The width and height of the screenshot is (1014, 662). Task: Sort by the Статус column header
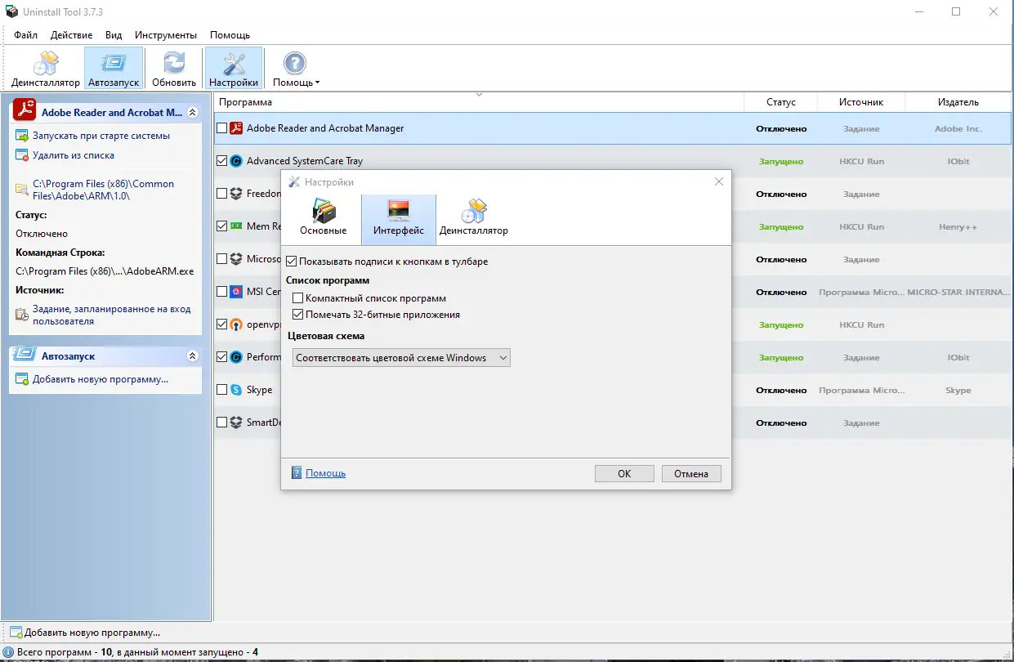pyautogui.click(x=781, y=102)
